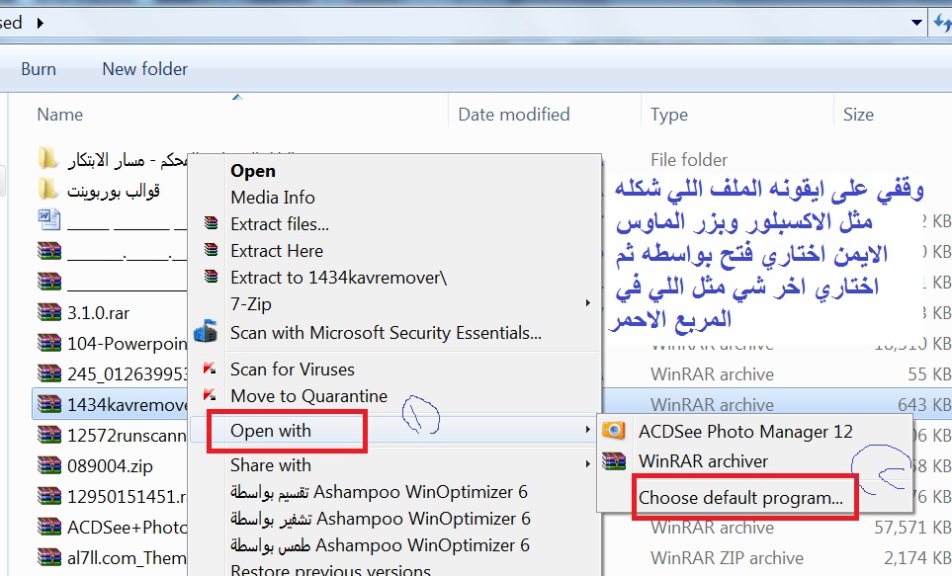Sort files by Date modified column
The height and width of the screenshot is (576, 952).
pyautogui.click(x=514, y=114)
